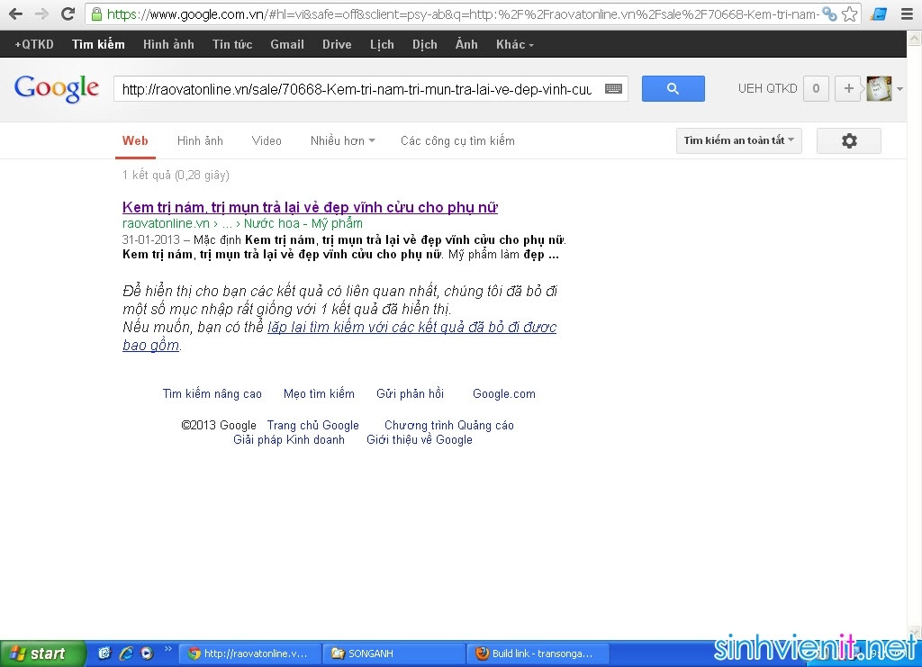Bookmark this page with the star icon

[x=849, y=14]
